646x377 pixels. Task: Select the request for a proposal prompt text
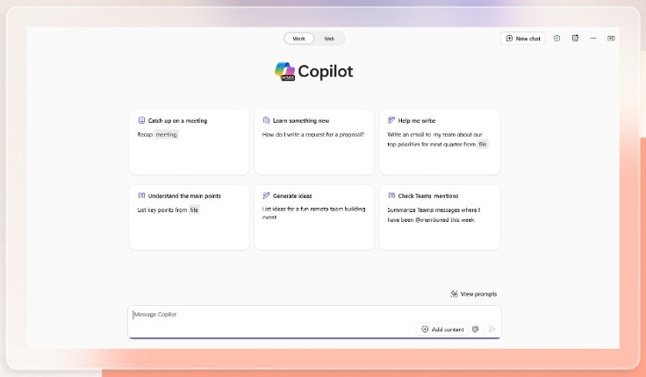313,135
